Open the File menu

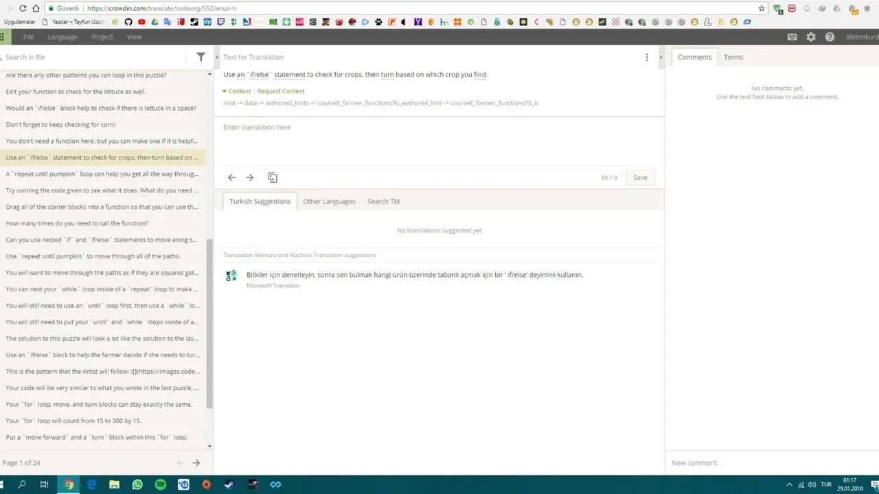(28, 37)
